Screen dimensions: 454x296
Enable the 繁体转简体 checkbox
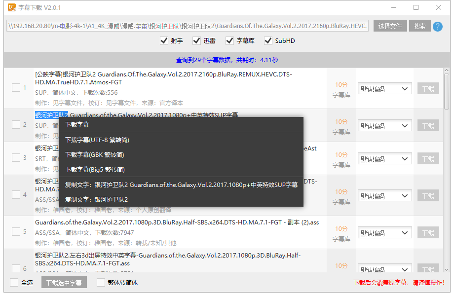pos(101,282)
